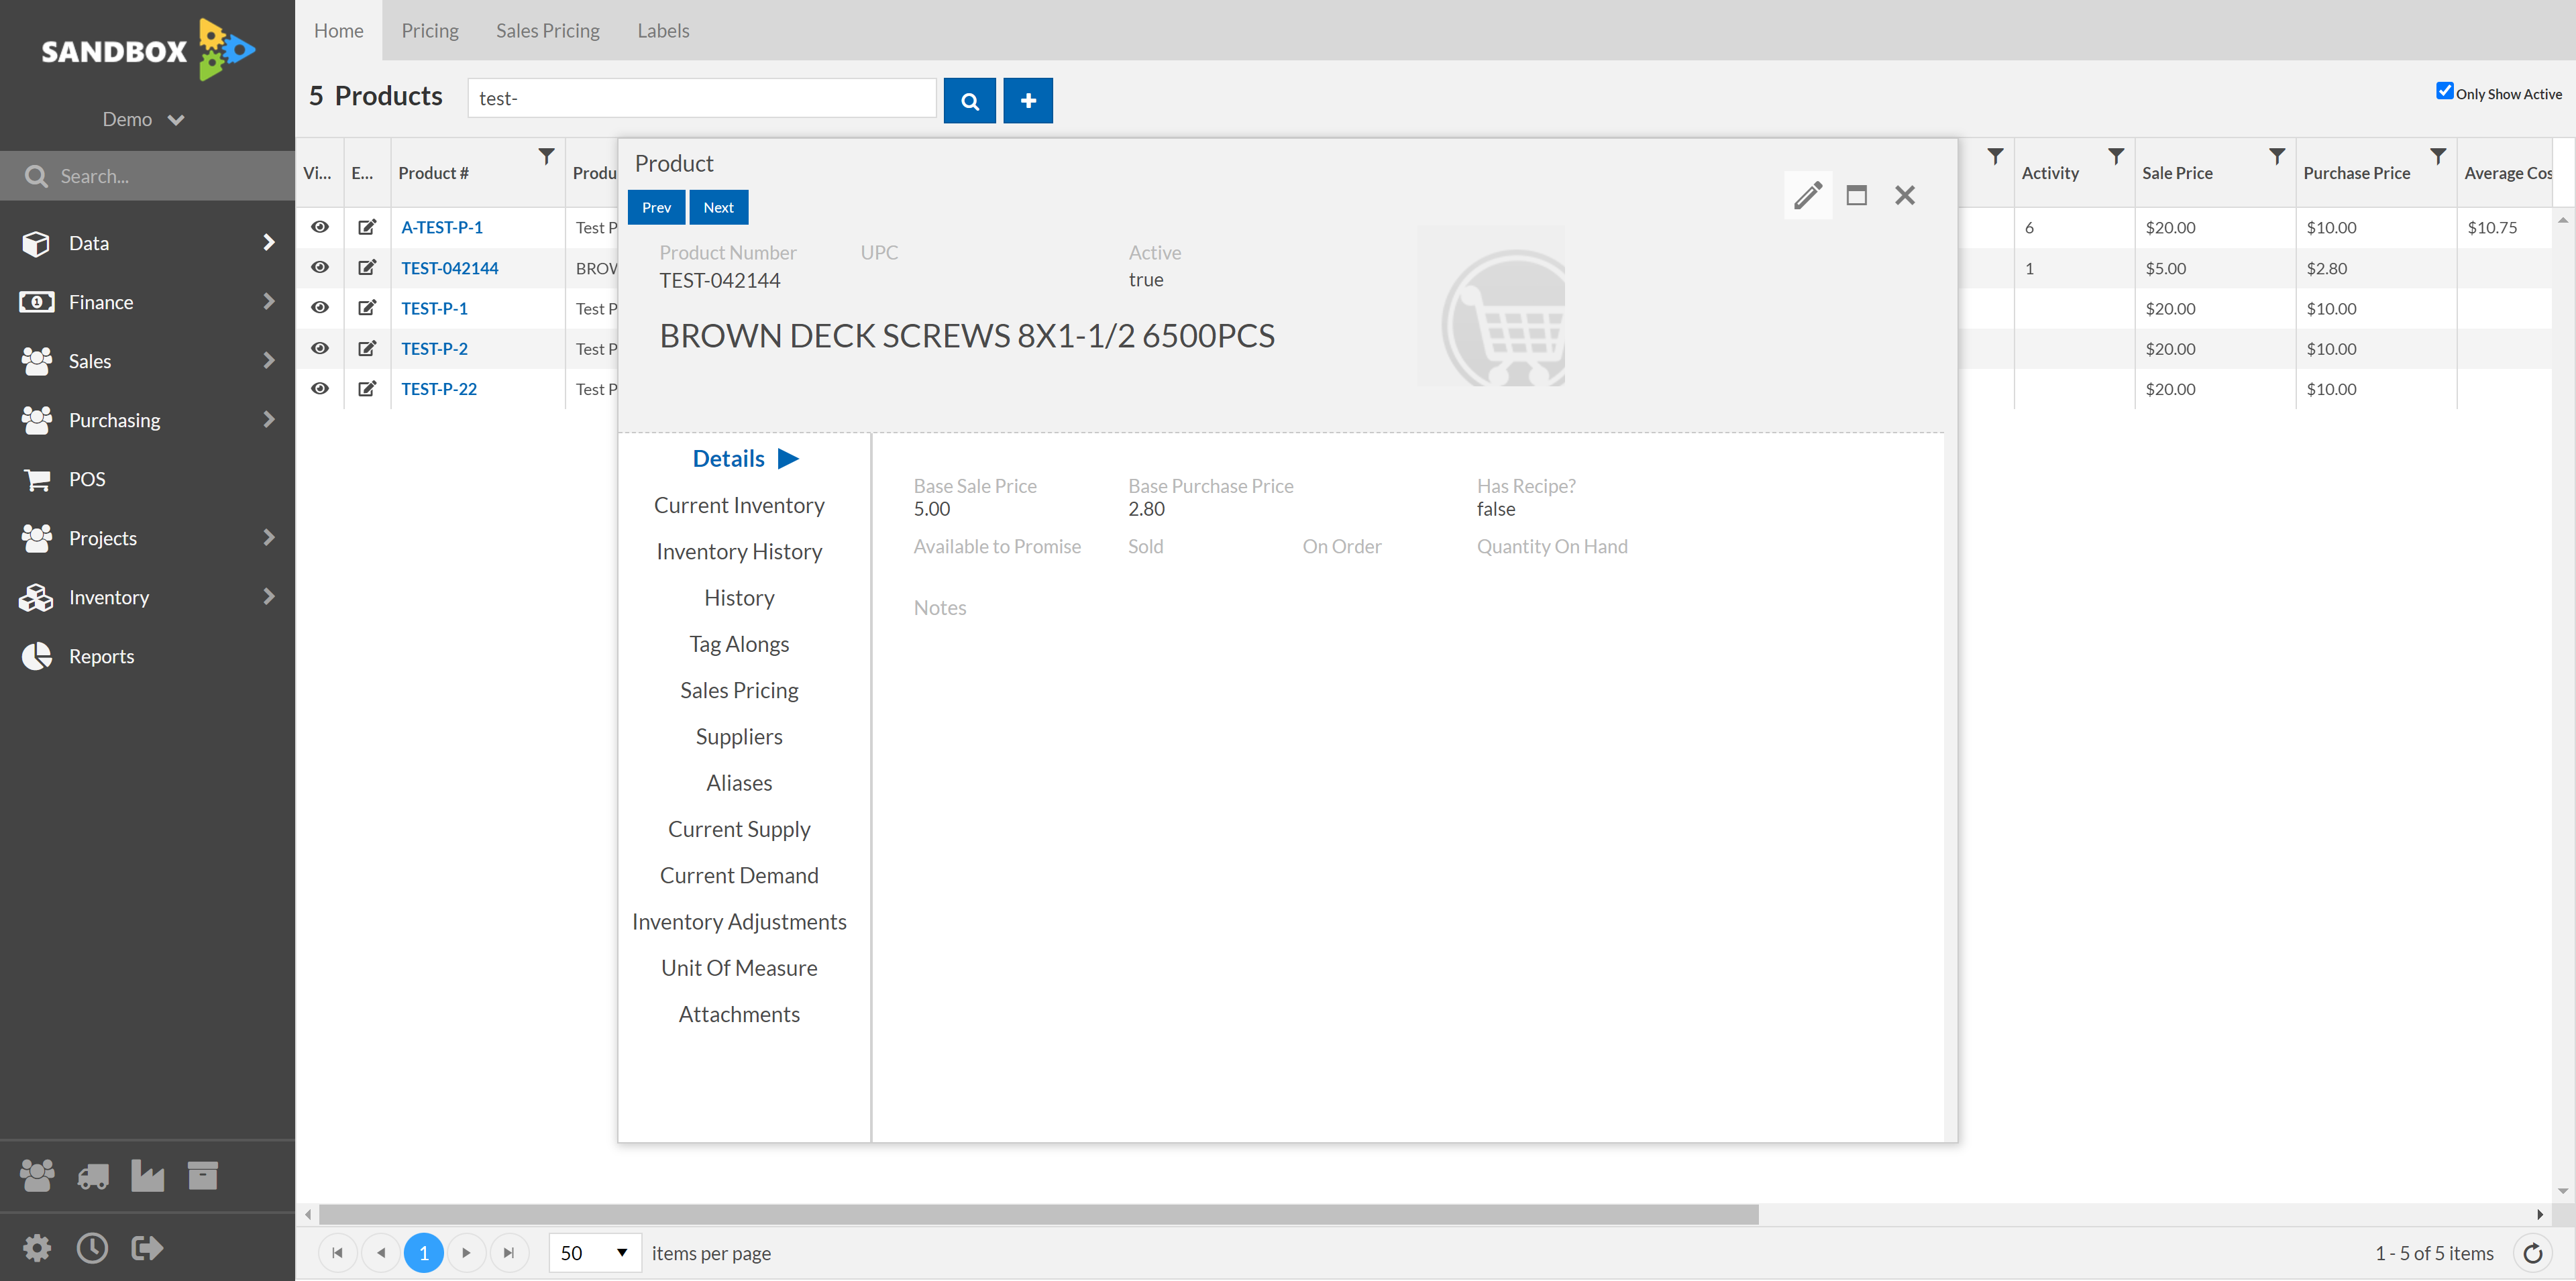This screenshot has width=2576, height=1281.
Task: Open the Pricing tab
Action: click(430, 30)
